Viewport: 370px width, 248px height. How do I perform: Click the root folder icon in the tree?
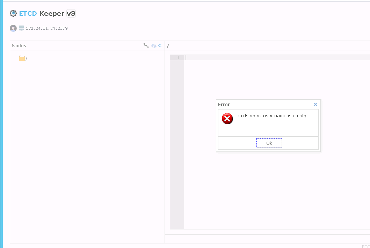pyautogui.click(x=22, y=58)
